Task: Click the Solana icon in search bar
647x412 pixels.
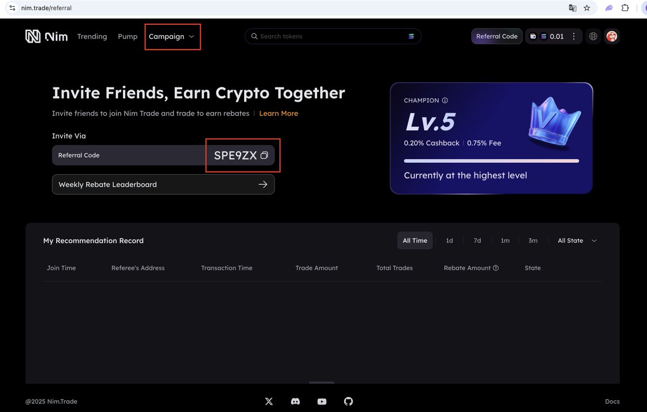Action: [x=411, y=36]
